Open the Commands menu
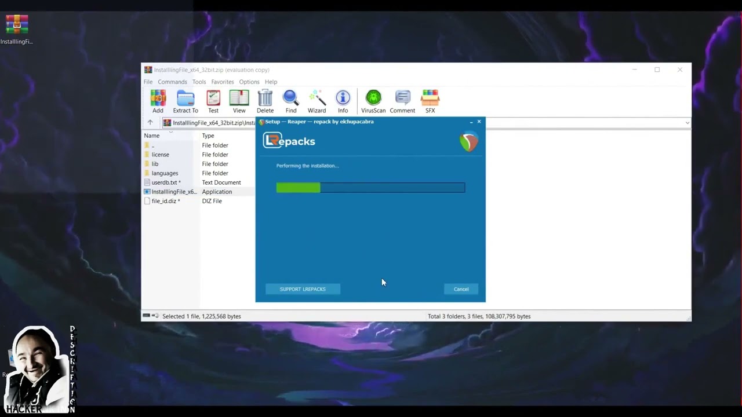 (x=172, y=82)
